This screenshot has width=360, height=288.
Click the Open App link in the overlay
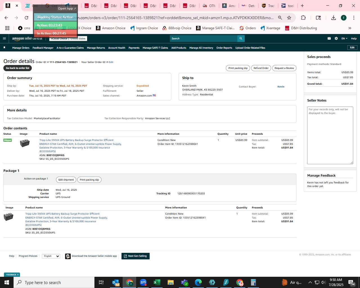click(x=67, y=8)
